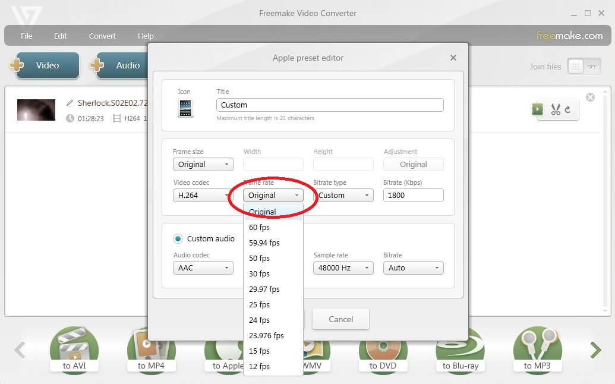Select the to MP4 output format

[151, 350]
